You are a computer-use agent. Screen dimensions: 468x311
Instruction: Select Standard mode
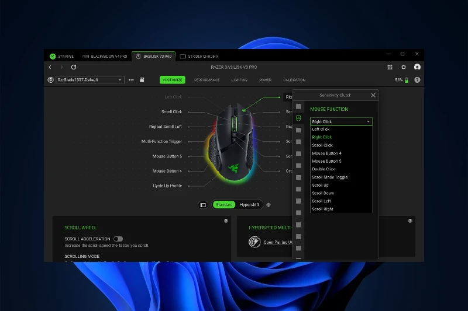click(224, 205)
